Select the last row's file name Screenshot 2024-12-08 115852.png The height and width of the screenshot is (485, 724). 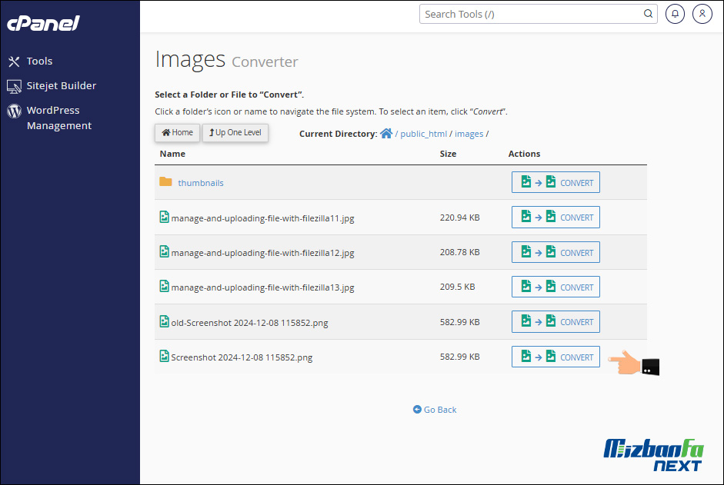coord(242,357)
